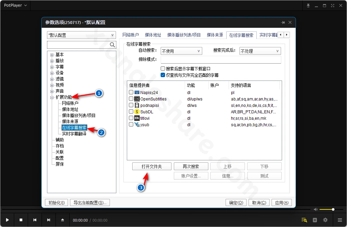
Task: Click the 应用(A) button
Action: click(x=282, y=203)
